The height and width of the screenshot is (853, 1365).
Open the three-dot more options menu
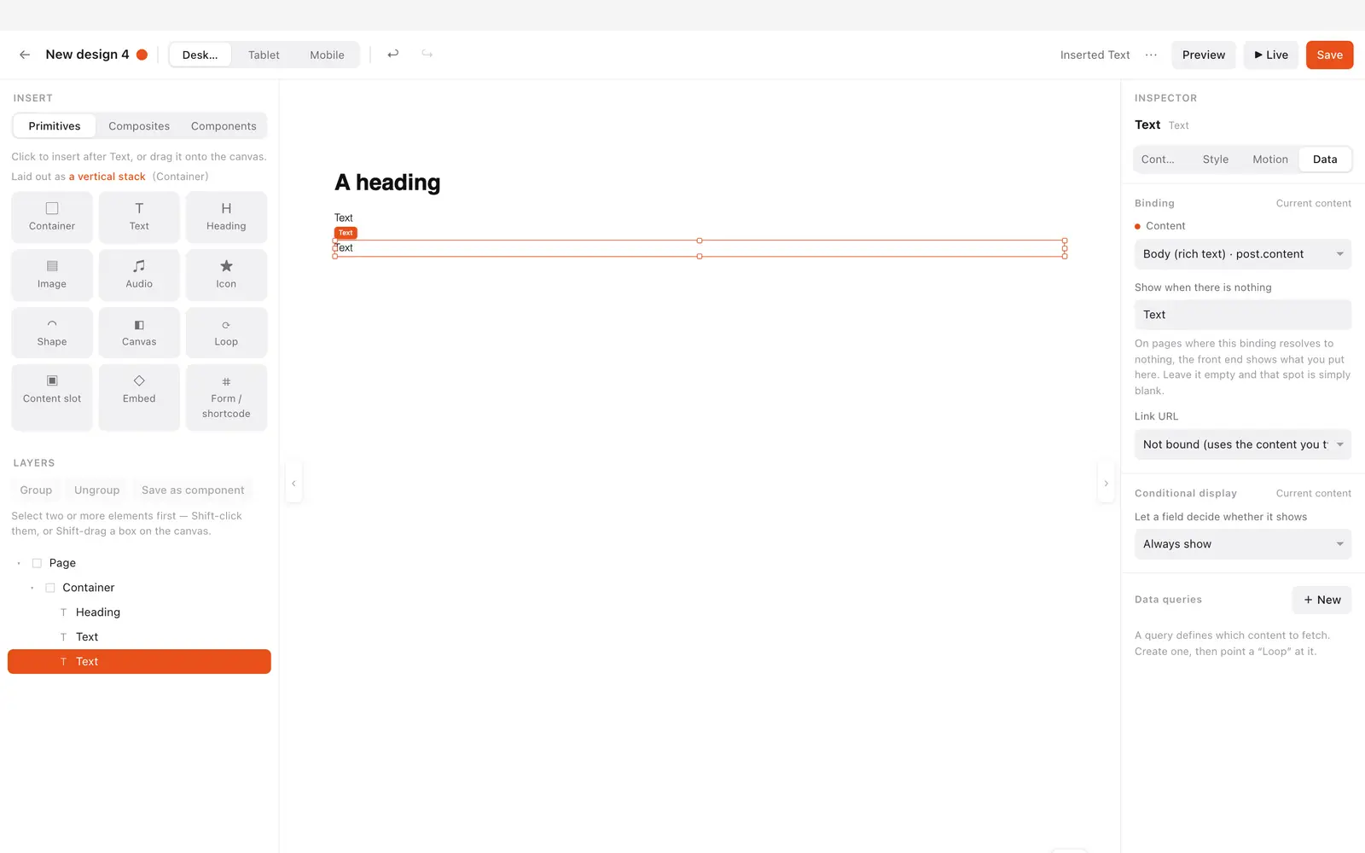tap(1151, 55)
